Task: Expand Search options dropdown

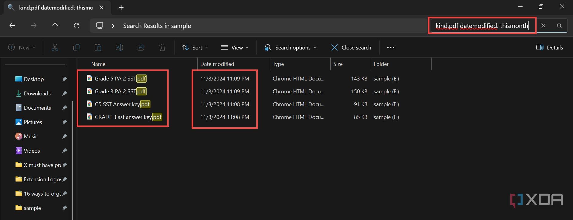Action: pos(290,47)
